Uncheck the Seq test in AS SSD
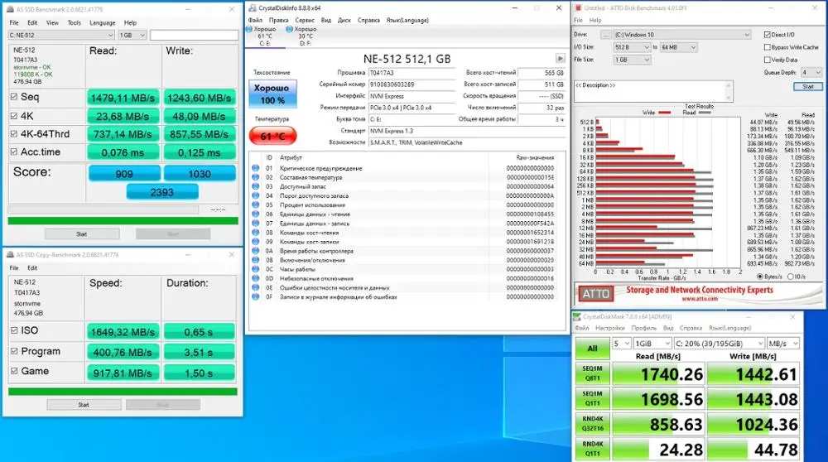 pyautogui.click(x=14, y=97)
